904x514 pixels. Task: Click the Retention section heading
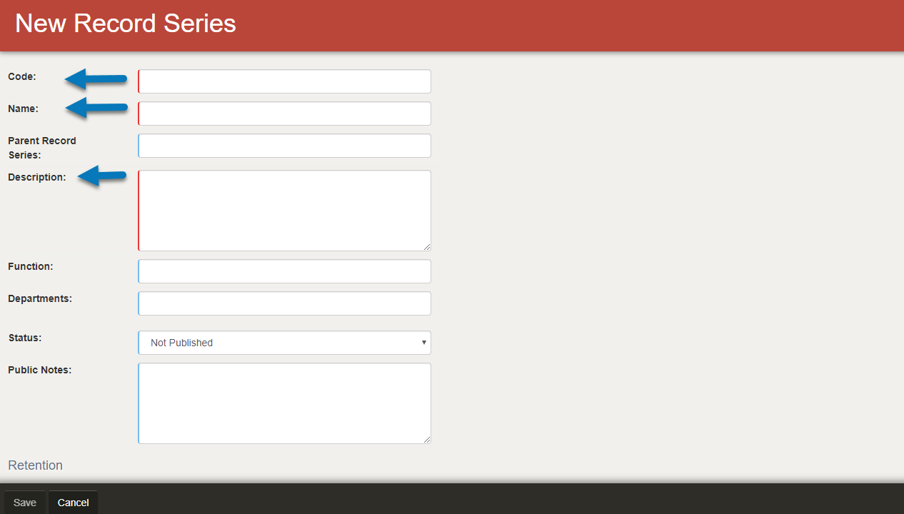(36, 465)
